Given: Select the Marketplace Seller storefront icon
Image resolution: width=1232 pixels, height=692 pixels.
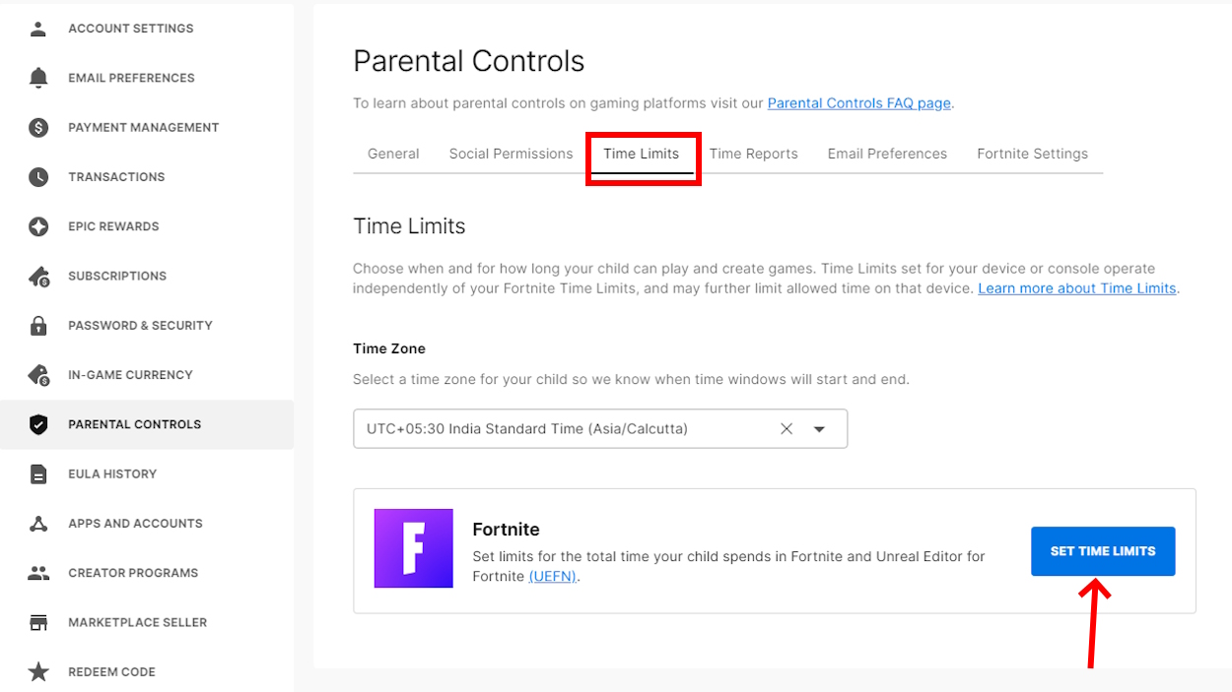Looking at the screenshot, I should pyautogui.click(x=37, y=621).
